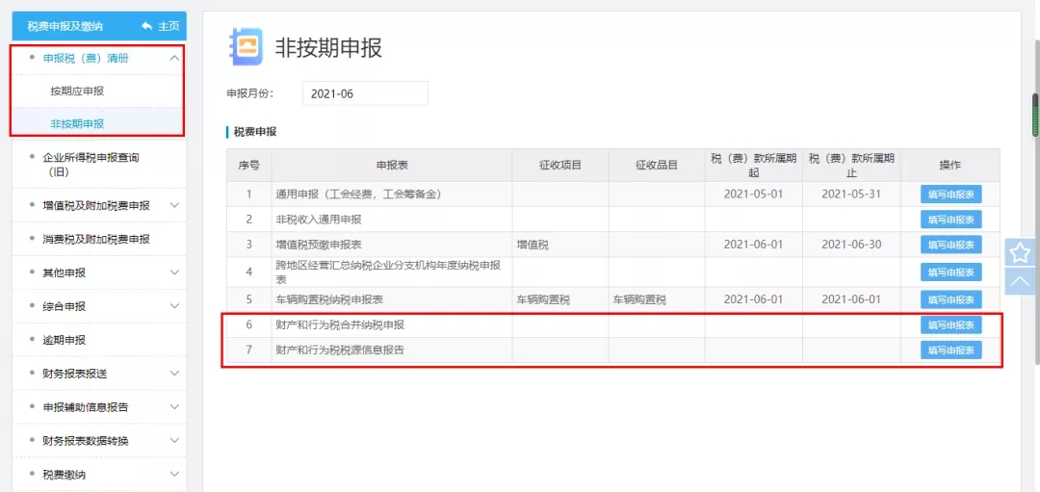1040x492 pixels.
Task: Collapse the 申报税（费）清册 section
Action: (x=174, y=58)
